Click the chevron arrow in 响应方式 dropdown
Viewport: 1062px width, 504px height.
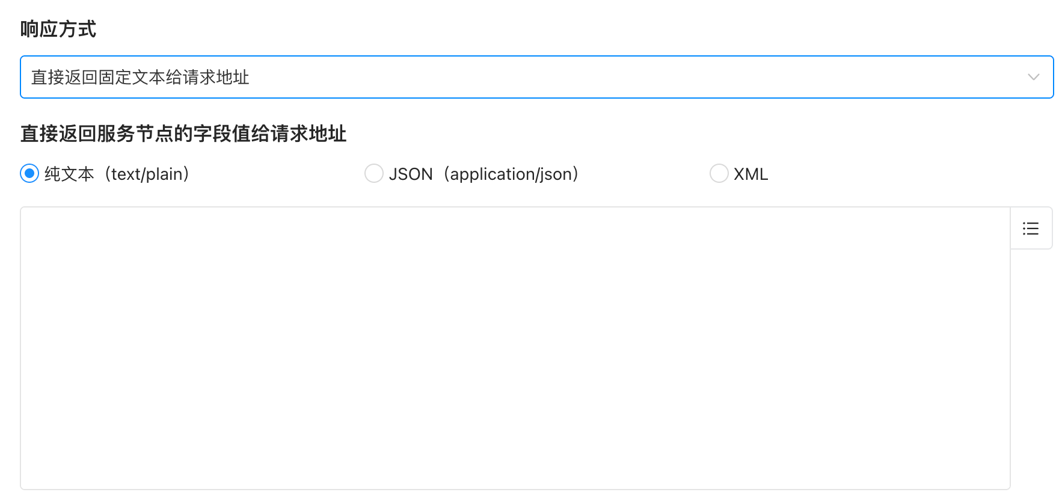coord(1033,77)
